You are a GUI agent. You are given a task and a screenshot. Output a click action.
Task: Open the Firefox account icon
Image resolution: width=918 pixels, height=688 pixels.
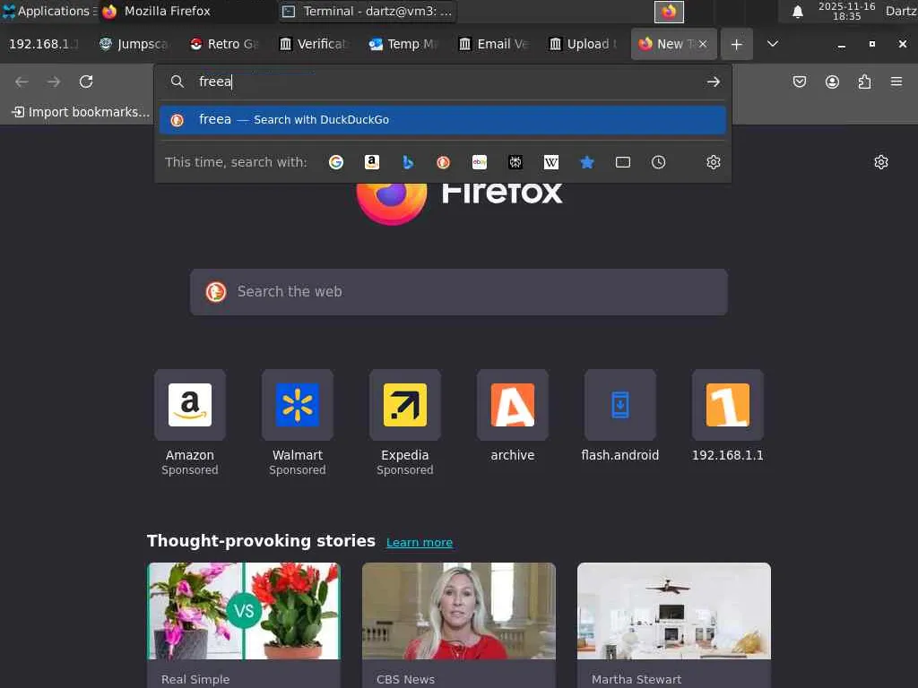click(832, 82)
